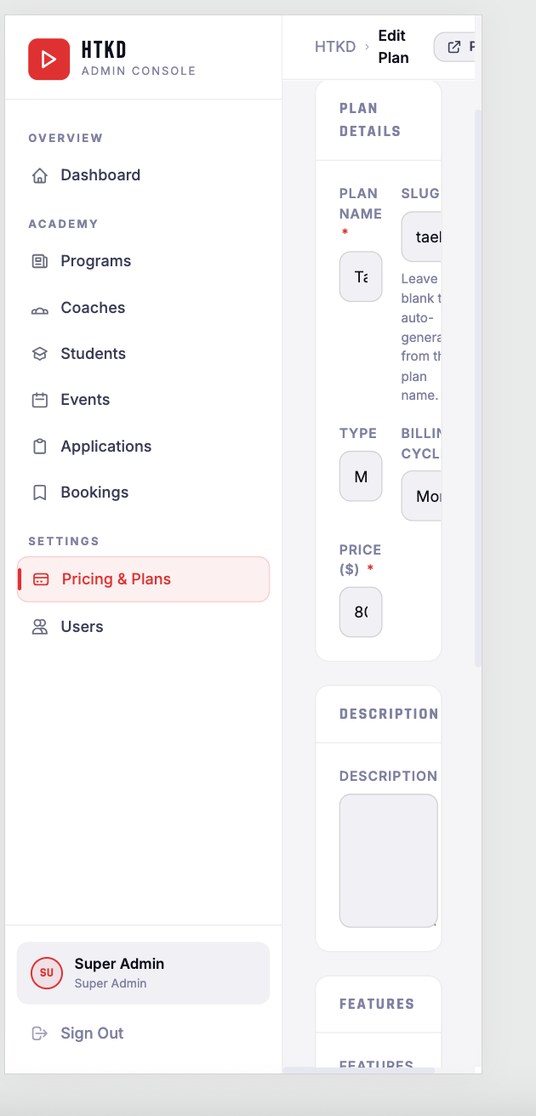Click the Events calendar icon
The image size is (536, 1116).
coord(39,400)
